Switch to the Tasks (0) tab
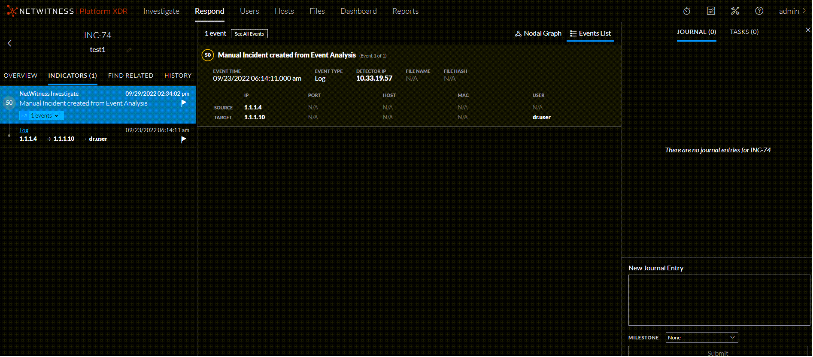813x357 pixels. [x=744, y=32]
